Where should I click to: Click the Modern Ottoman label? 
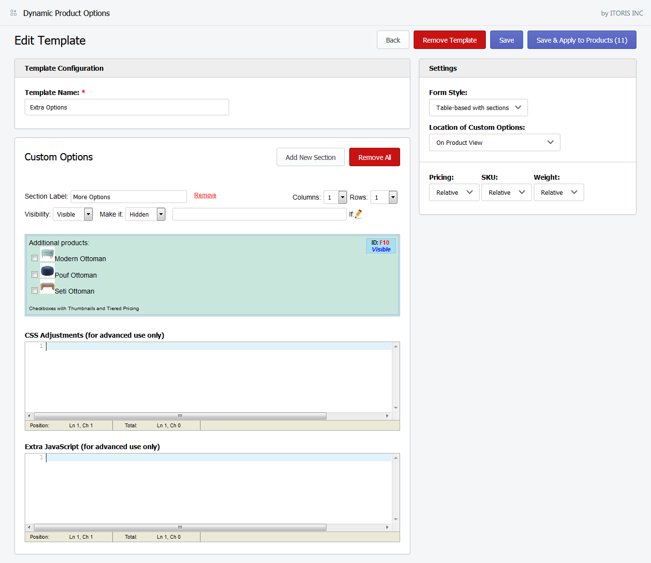tap(80, 259)
